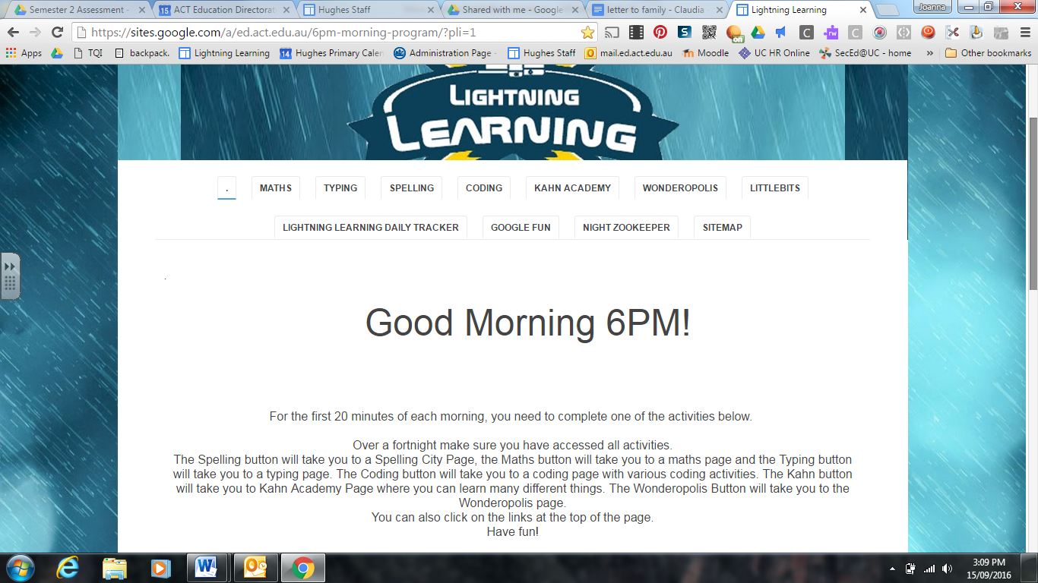Screen dimensions: 1038x583
Task: Switch to the Semester 2 Assessment tab
Action: (x=76, y=10)
